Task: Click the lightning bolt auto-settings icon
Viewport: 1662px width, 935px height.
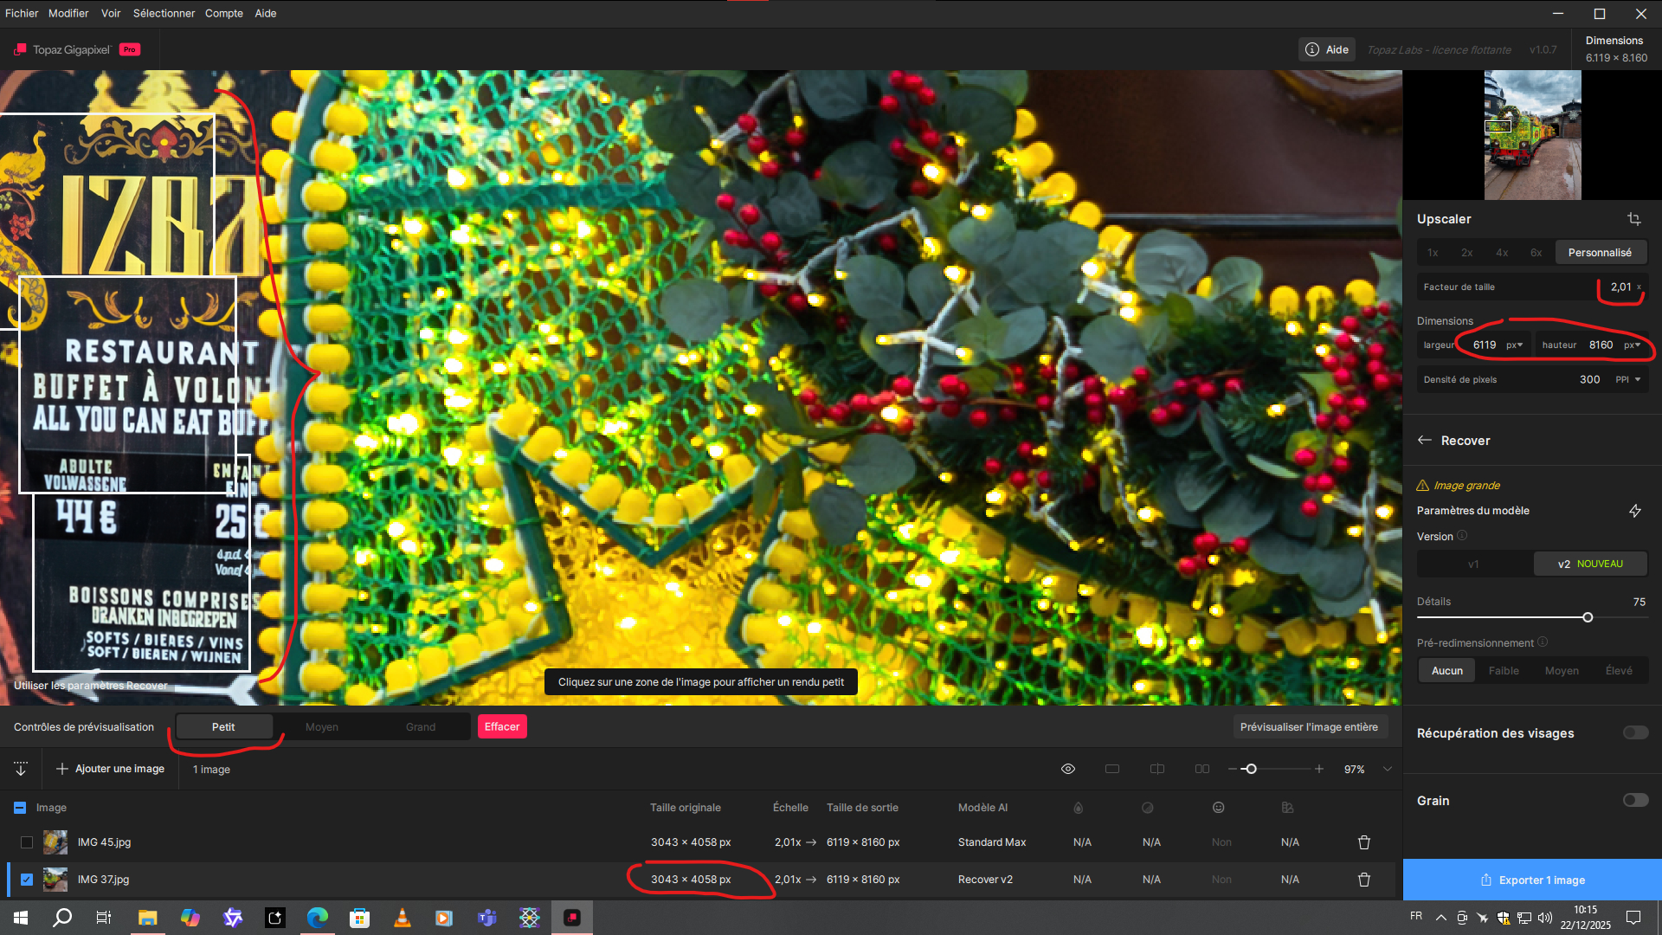Action: pos(1634,511)
